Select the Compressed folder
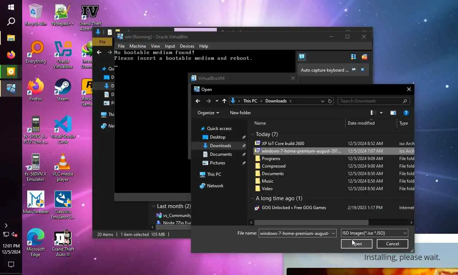Viewport: 458px width, 275px height. [x=273, y=166]
